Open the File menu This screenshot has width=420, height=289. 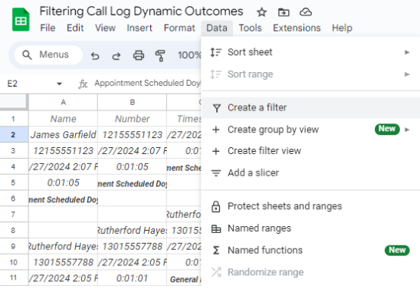click(x=48, y=28)
